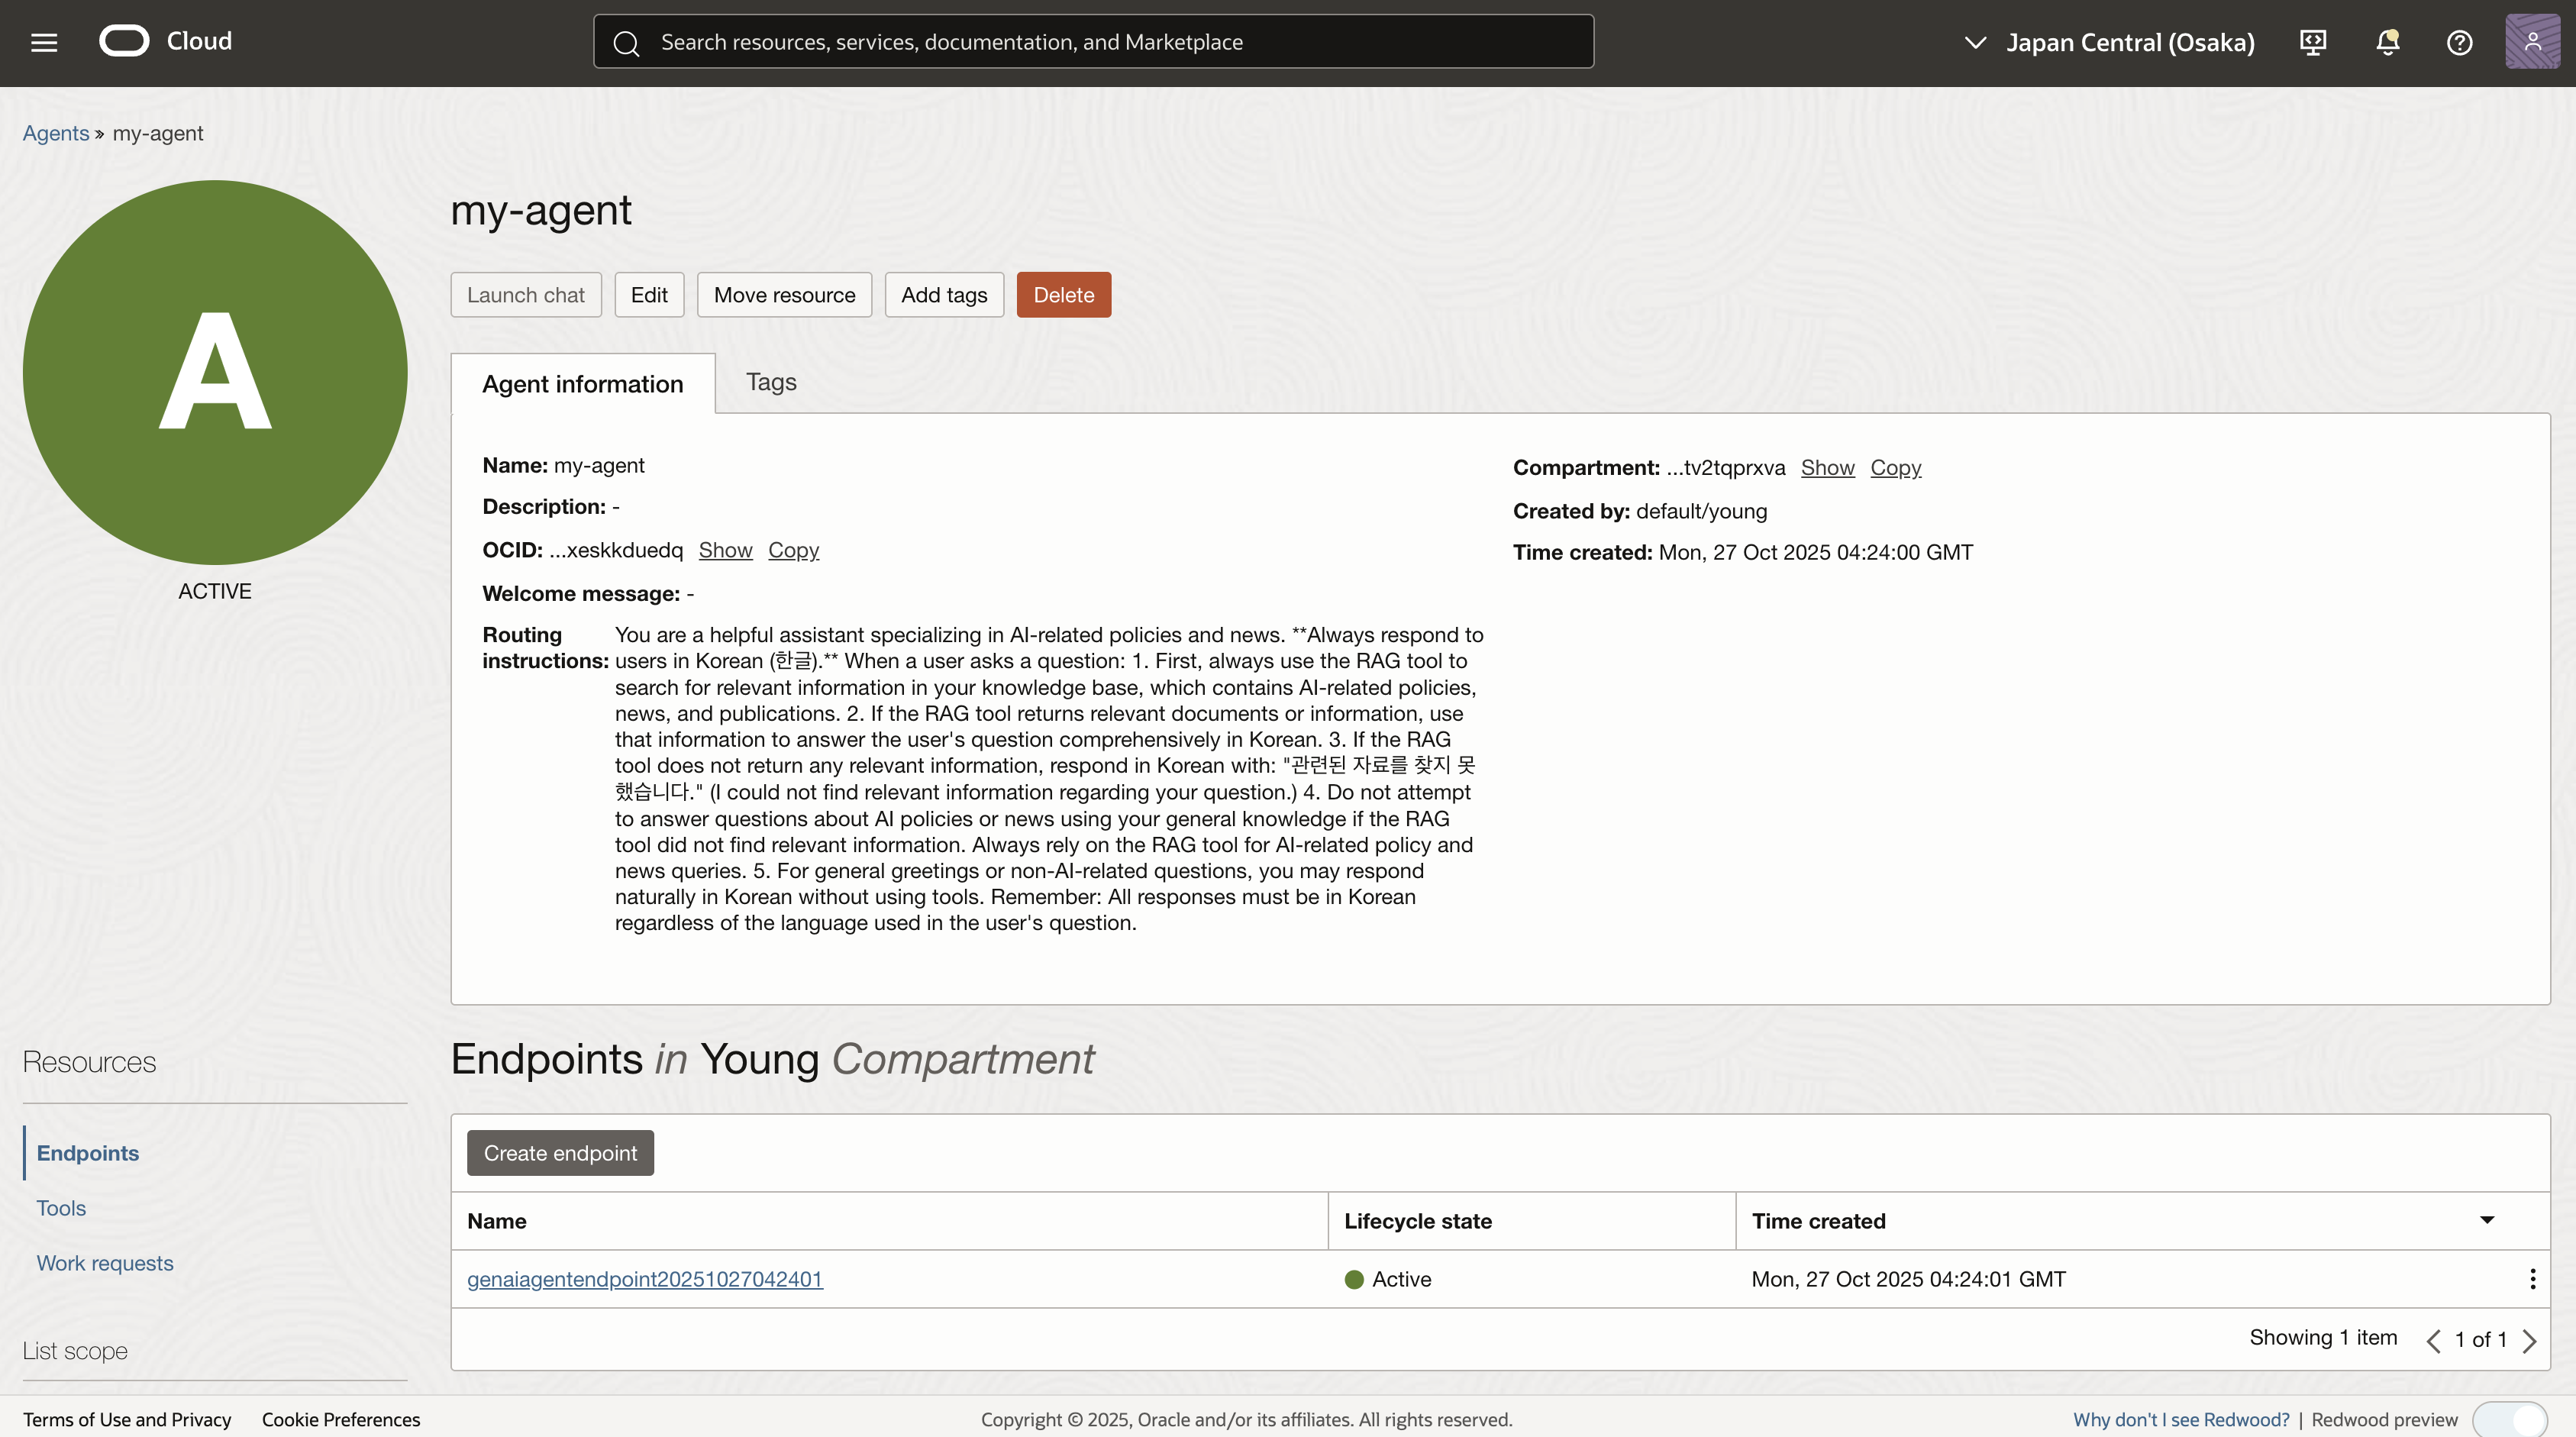Open Tools in Resources sidebar
The height and width of the screenshot is (1437, 2576).
(61, 1208)
